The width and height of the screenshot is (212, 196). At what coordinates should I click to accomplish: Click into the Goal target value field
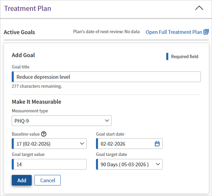coord(50,164)
